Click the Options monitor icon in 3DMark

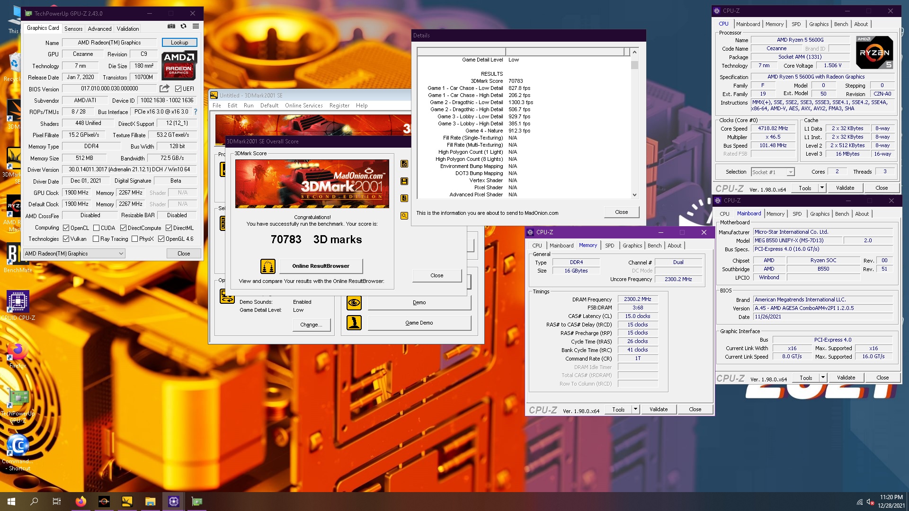click(x=227, y=296)
